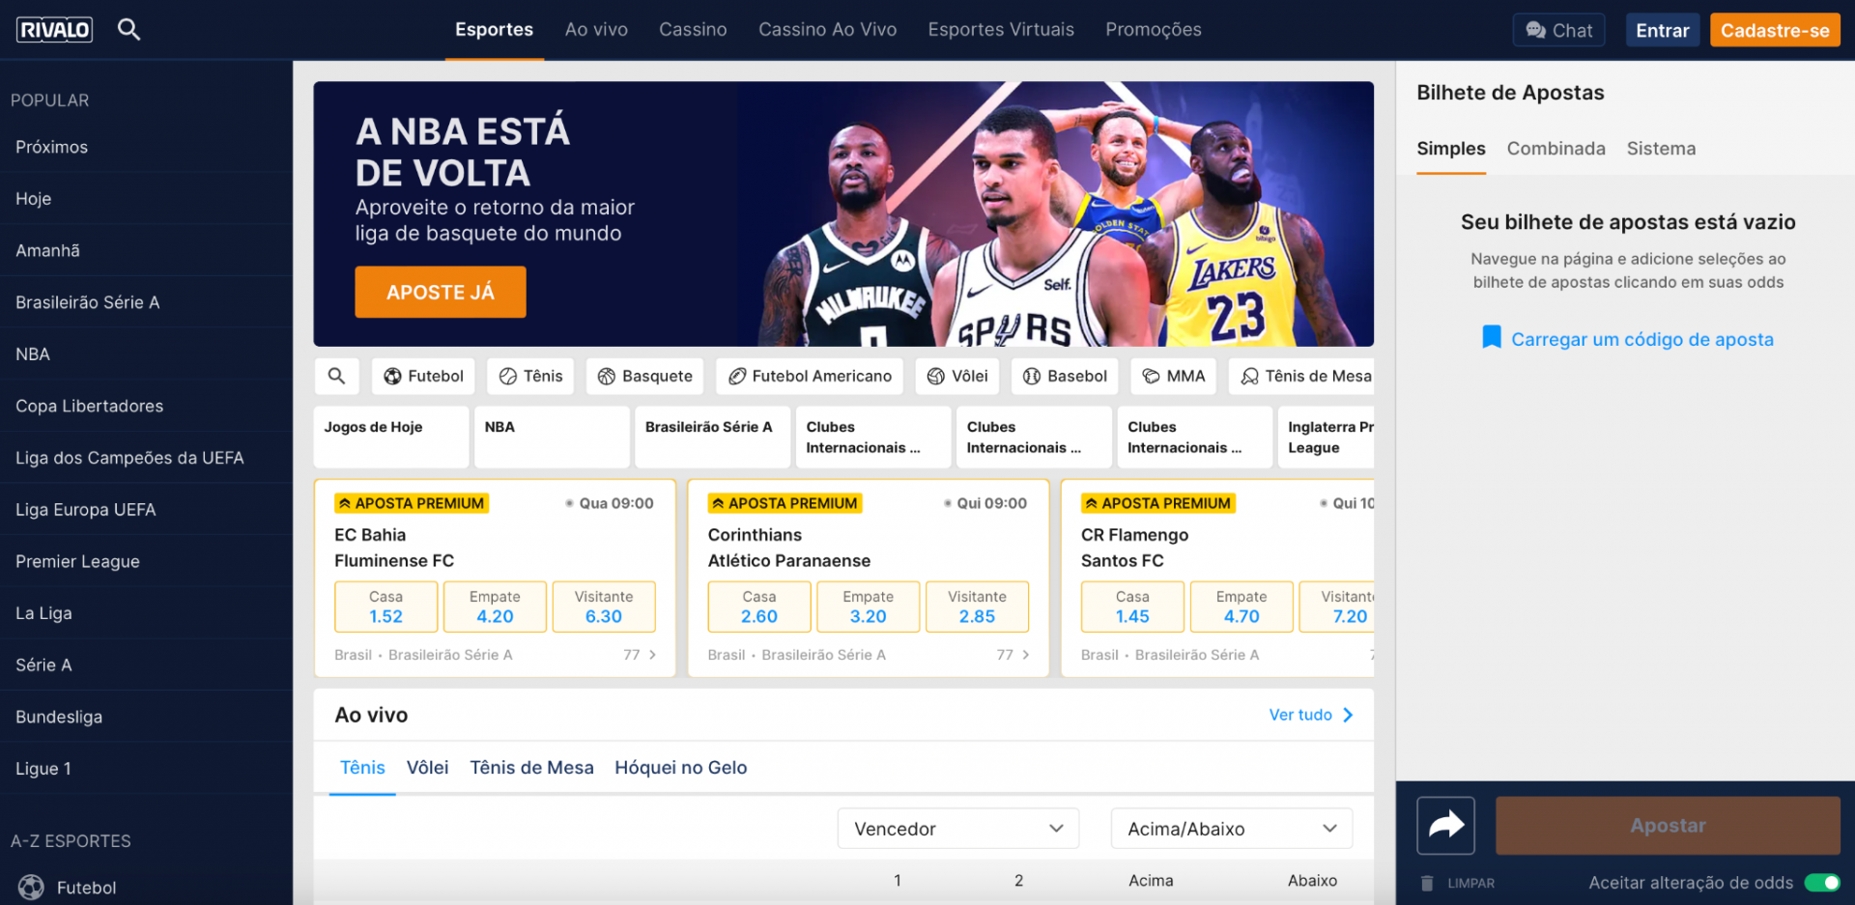Open the Vencedor dropdown
The height and width of the screenshot is (905, 1855).
[956, 828]
